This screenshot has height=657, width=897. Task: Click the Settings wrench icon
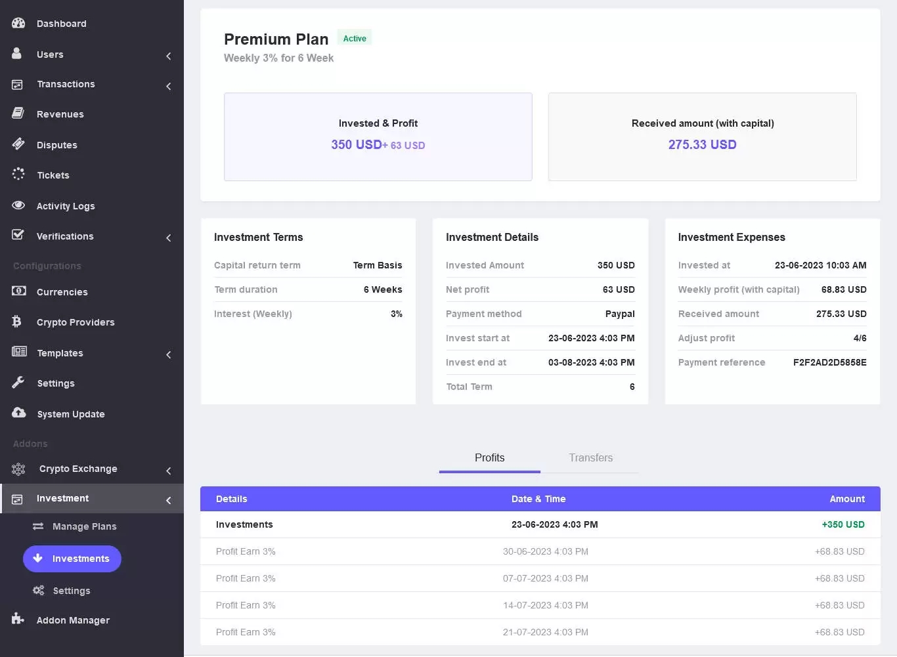click(x=18, y=383)
